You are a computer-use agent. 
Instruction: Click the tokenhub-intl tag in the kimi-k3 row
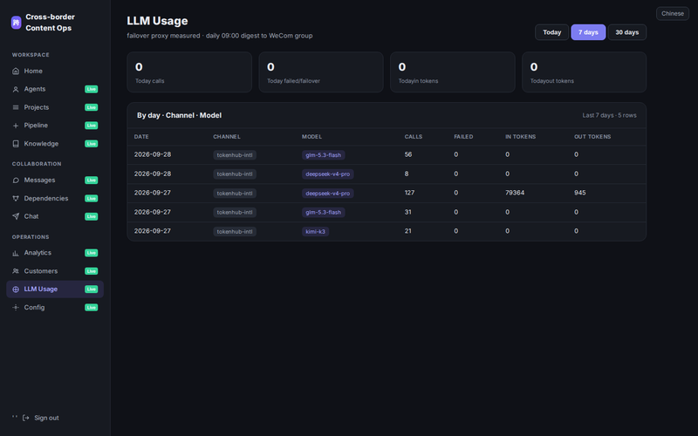pyautogui.click(x=235, y=231)
